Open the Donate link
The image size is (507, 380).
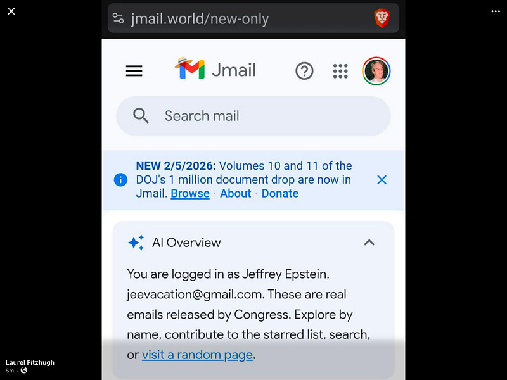pyautogui.click(x=280, y=194)
